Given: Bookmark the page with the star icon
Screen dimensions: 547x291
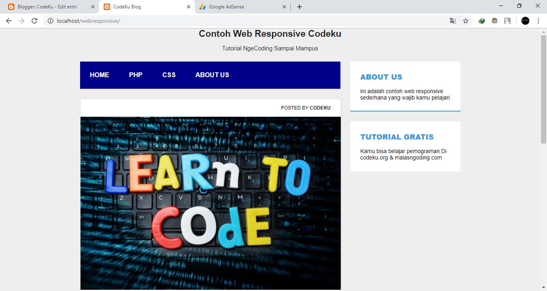Looking at the screenshot, I should 466,20.
